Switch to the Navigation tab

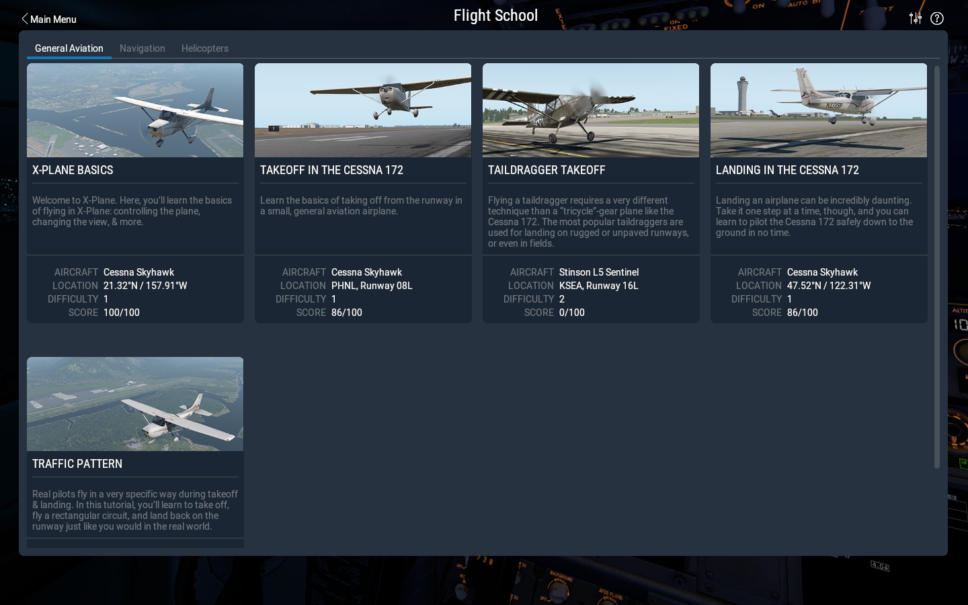coord(143,48)
